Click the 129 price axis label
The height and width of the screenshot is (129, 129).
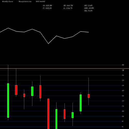(x=123, y=91)
